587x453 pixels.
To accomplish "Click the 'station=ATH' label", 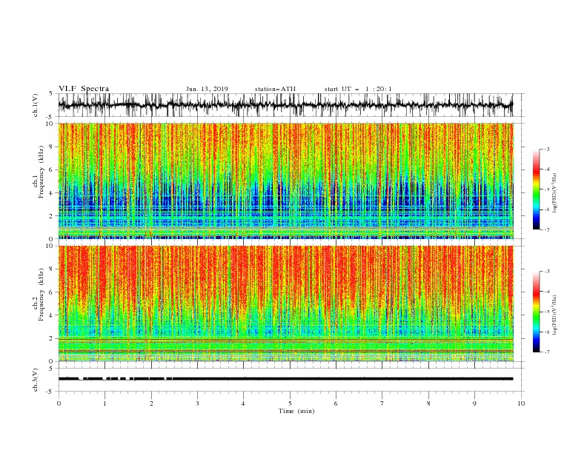I will click(x=275, y=89).
